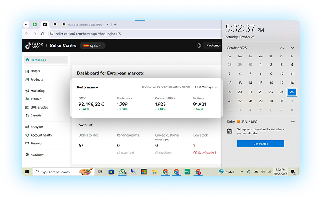Expand the Last 28 days period dropdown

point(206,87)
